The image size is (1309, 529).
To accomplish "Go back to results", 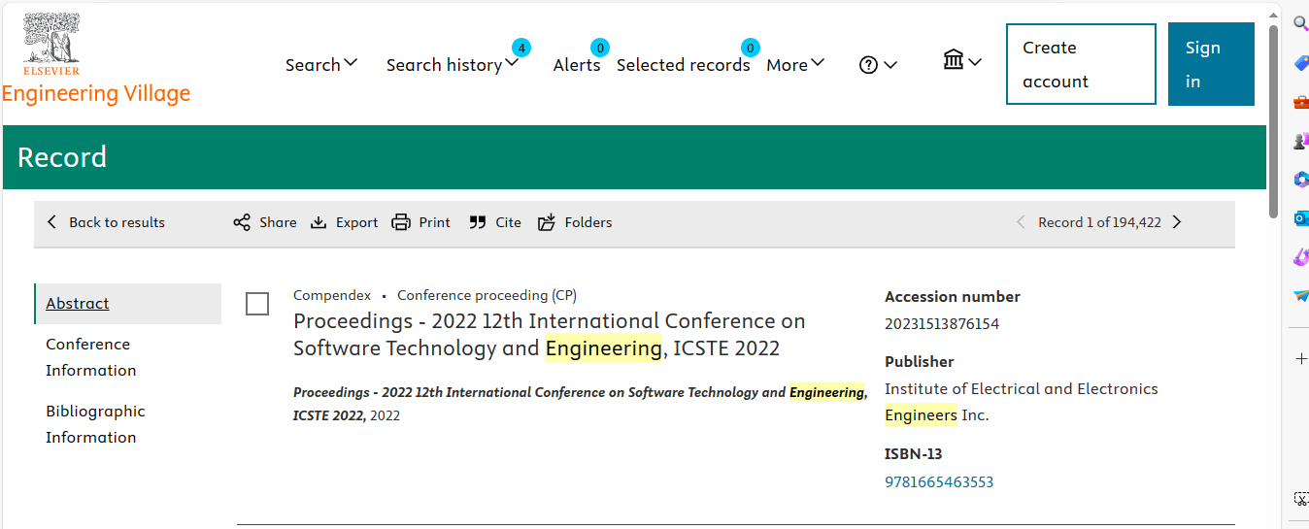I will point(106,222).
